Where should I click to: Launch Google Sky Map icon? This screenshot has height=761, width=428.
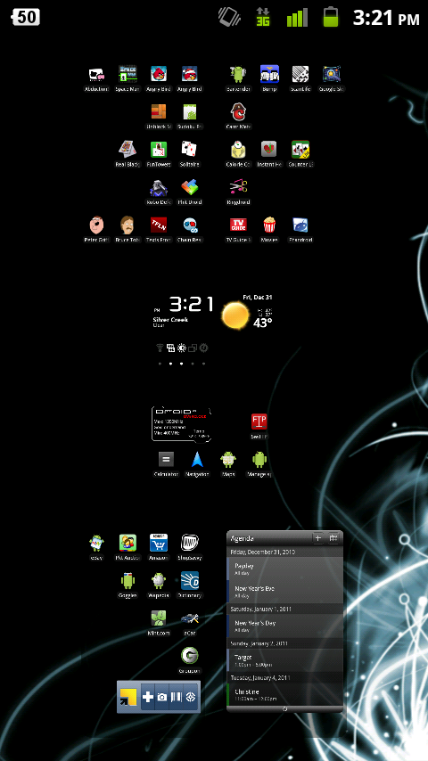332,74
